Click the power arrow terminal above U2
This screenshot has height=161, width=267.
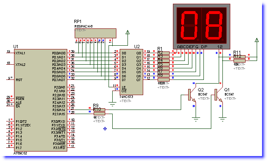[128, 32]
